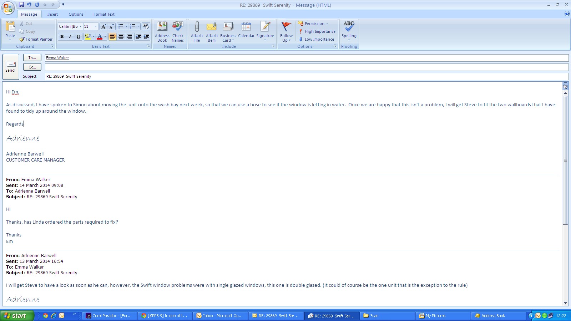Save the message via Quick Access toolbar

pos(21,5)
